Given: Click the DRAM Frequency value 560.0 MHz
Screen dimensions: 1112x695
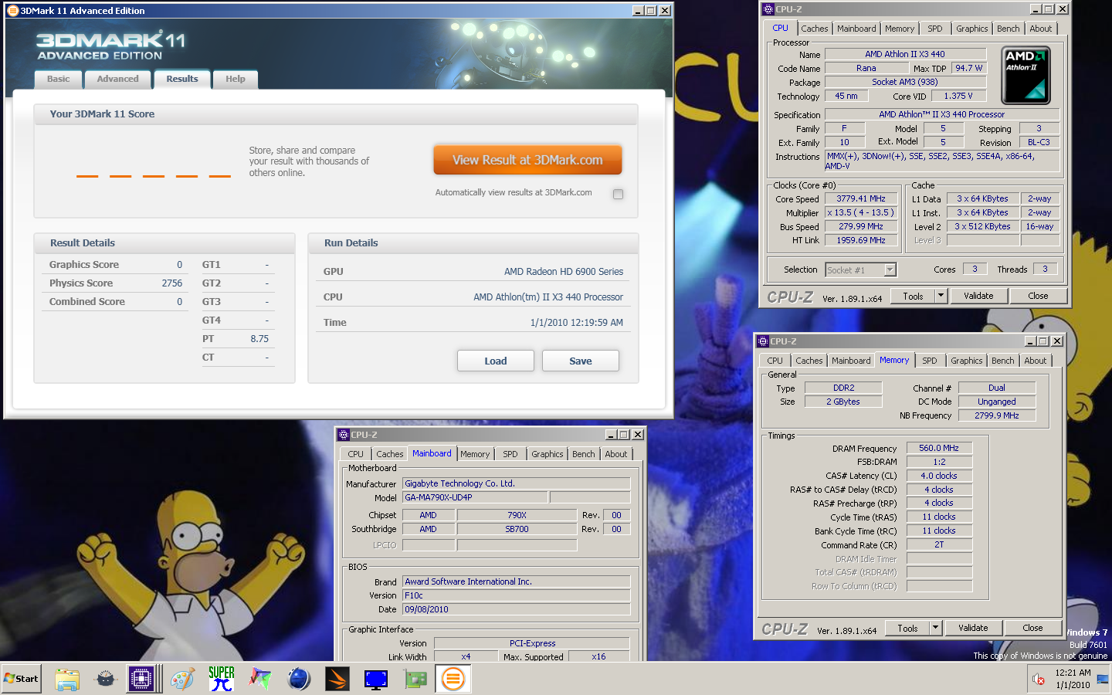Looking at the screenshot, I should 939,448.
